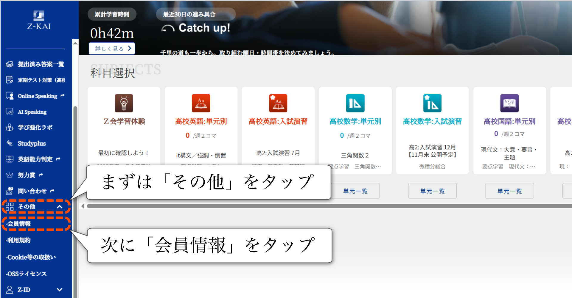This screenshot has width=572, height=298.
Task: Click the 提出済み答案一覧 stack icon
Action: (x=10, y=64)
